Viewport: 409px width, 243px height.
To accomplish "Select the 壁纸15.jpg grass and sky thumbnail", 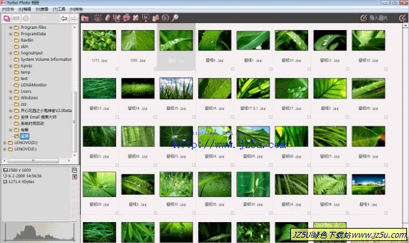I will [176, 88].
